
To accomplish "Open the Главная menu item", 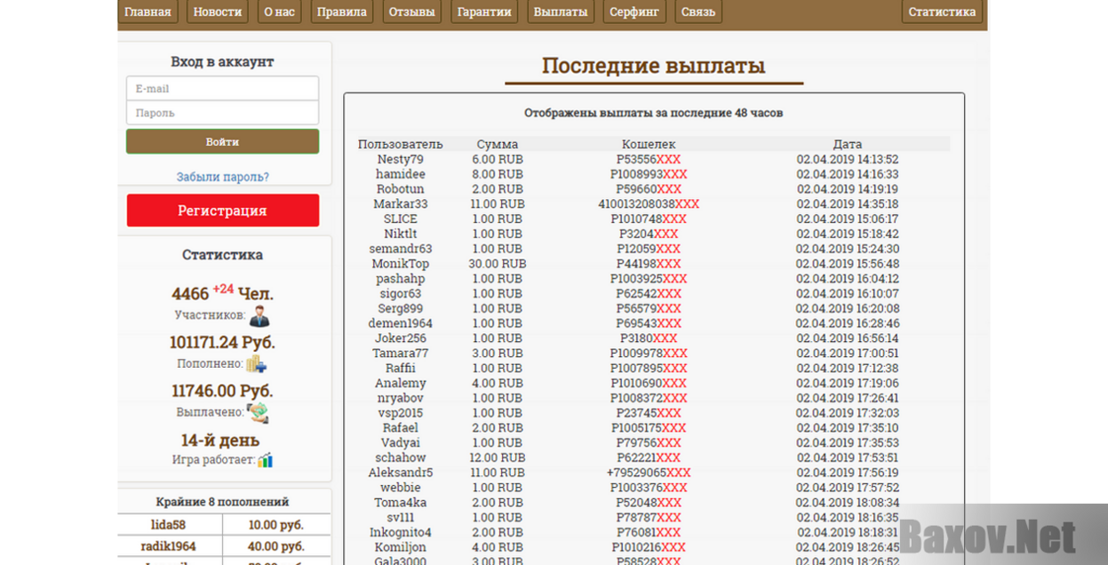I will point(147,12).
